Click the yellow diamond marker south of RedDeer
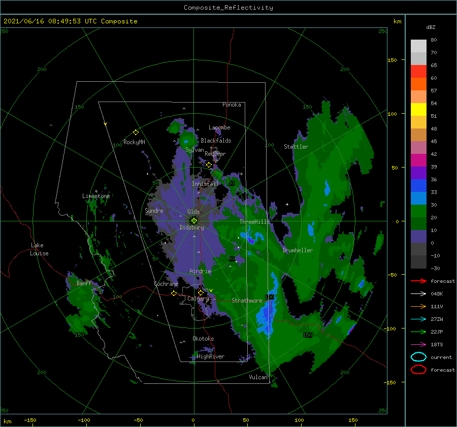 [209, 165]
